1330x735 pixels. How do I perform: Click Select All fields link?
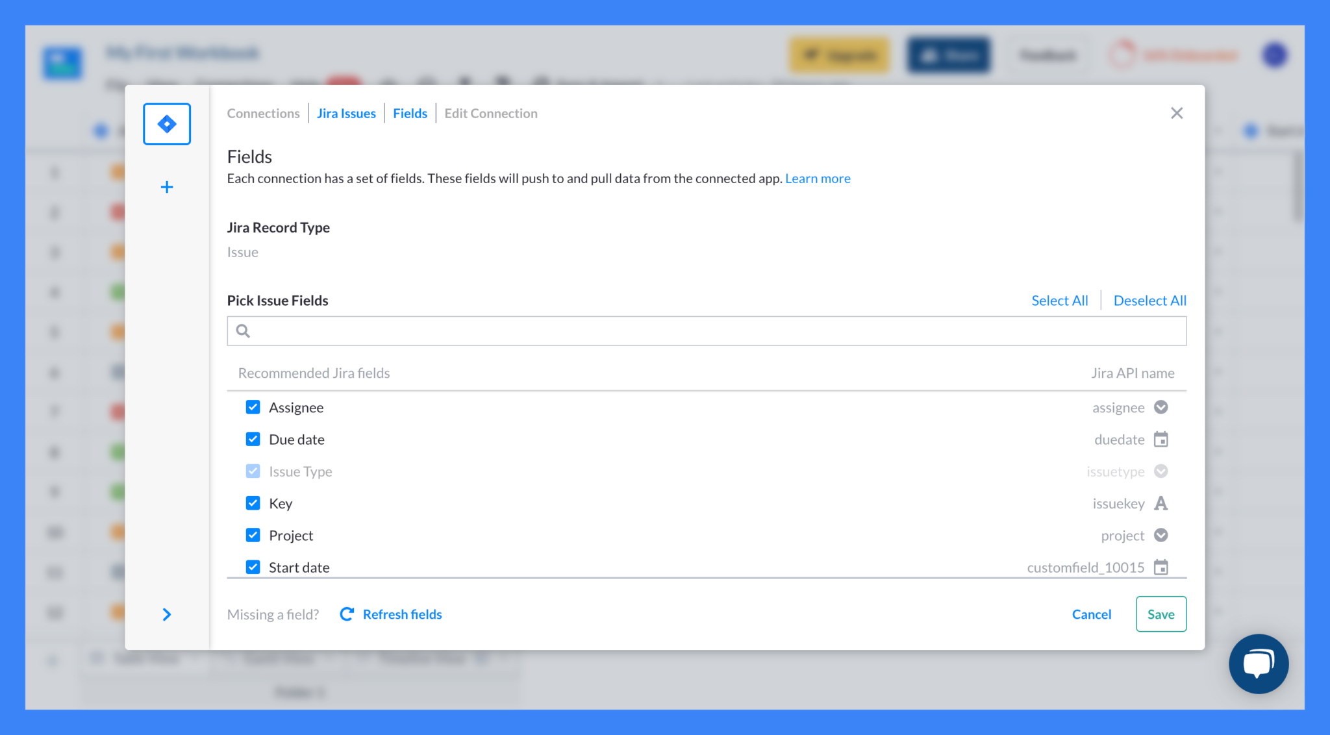pos(1060,301)
